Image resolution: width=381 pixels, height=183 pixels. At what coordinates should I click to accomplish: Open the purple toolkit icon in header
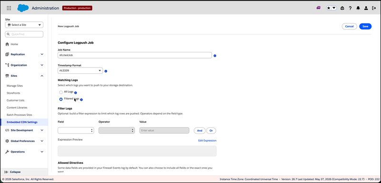[x=318, y=8]
